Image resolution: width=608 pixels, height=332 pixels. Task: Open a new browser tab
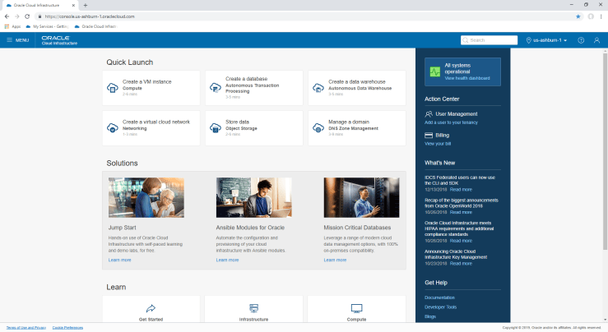click(x=86, y=5)
